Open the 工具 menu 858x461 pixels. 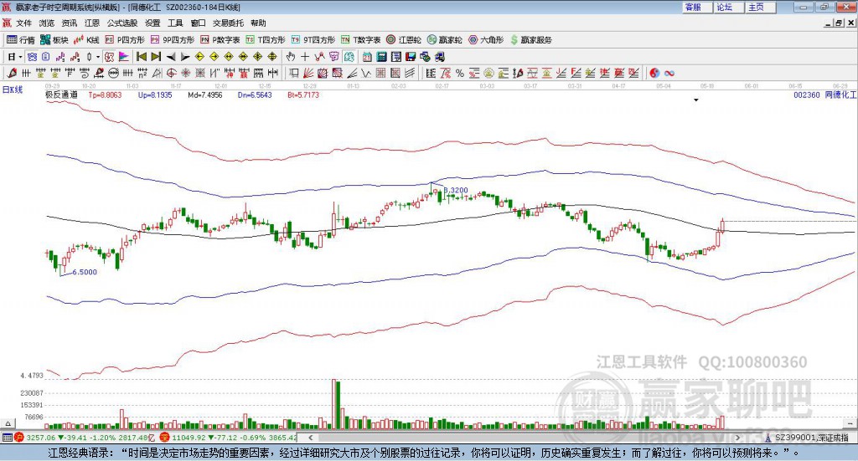(175, 23)
